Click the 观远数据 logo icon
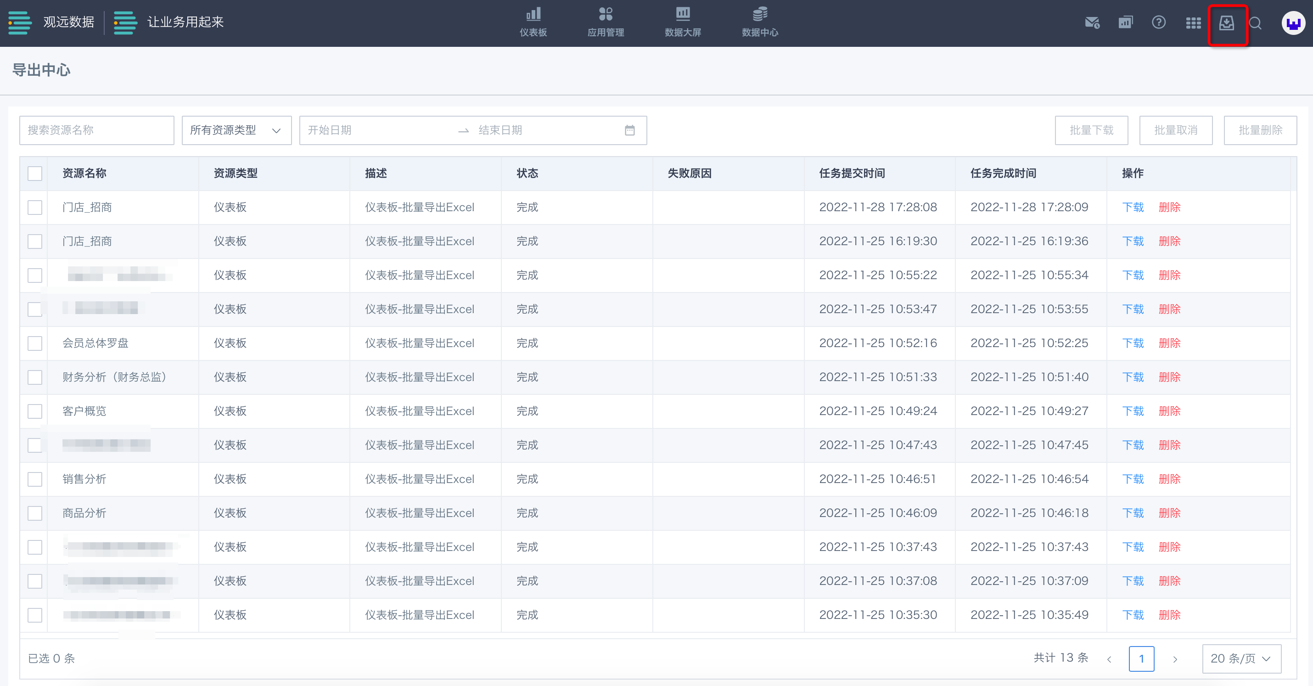 coord(20,22)
